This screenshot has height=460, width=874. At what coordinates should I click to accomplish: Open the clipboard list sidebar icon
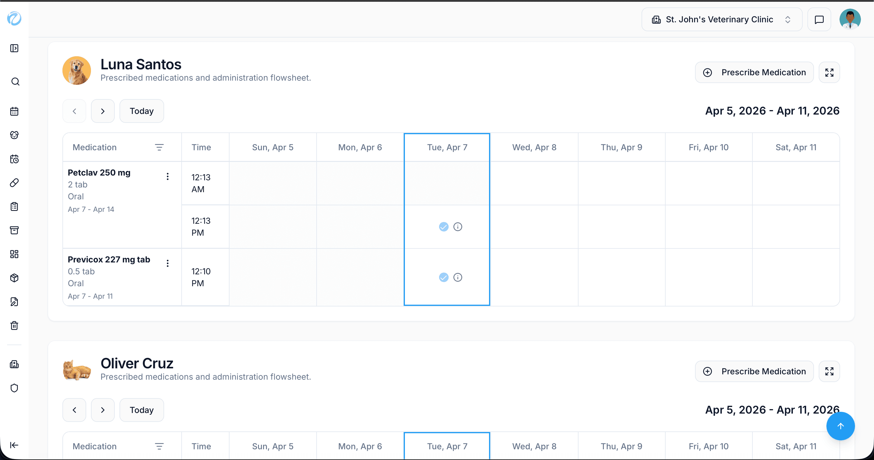[x=14, y=206]
